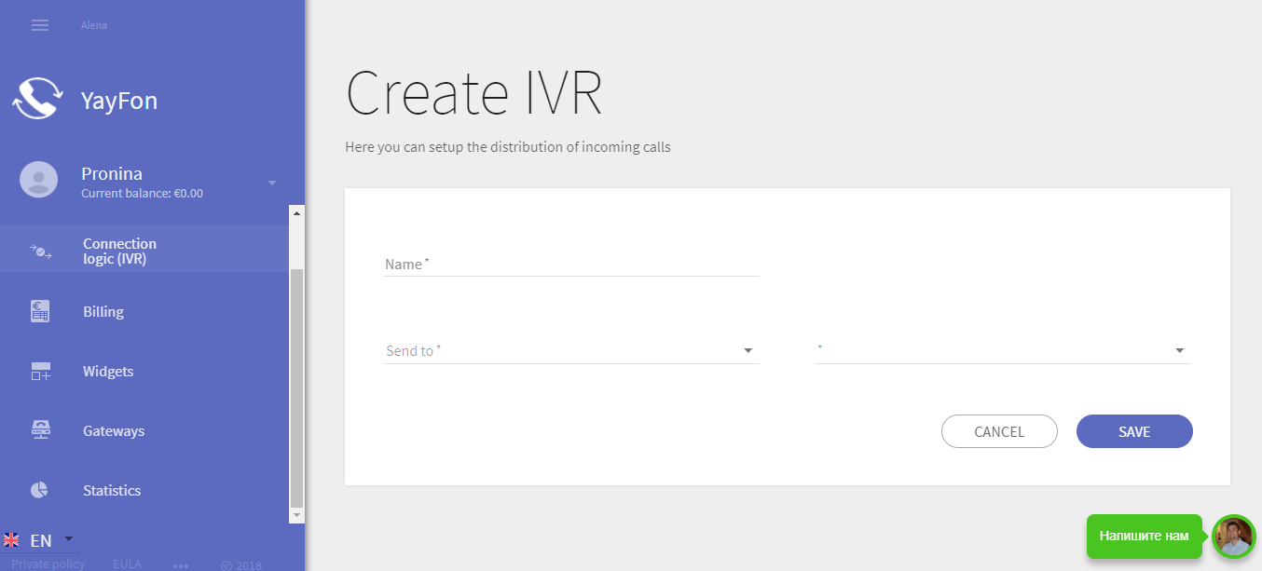Click the green Напишите нам chat button

coord(1144,537)
